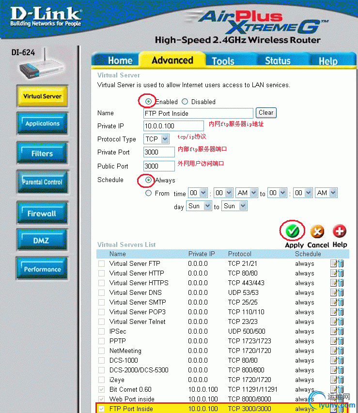This screenshot has width=358, height=413.
Task: Edit the Virtual Server POP3 entry
Action: (x=333, y=312)
